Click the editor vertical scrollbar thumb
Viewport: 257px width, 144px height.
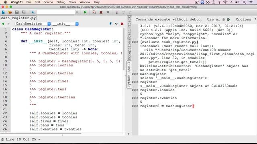point(124,49)
